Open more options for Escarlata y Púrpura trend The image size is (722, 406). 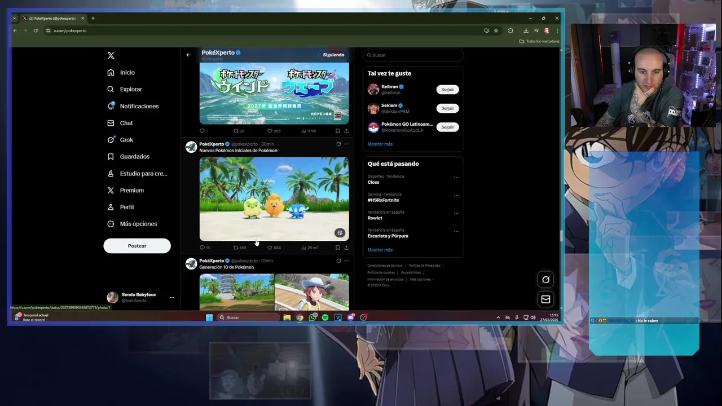[456, 231]
